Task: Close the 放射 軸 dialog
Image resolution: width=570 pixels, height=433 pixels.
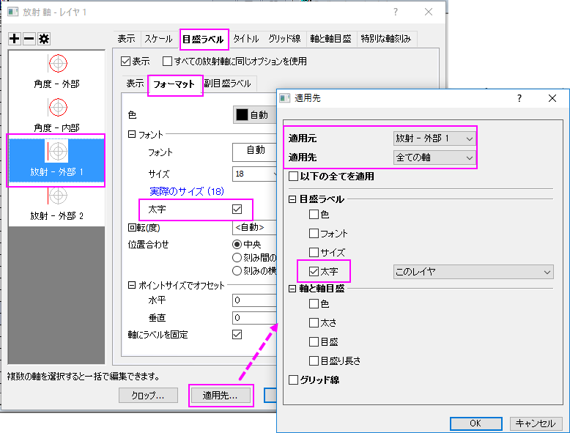Action: point(429,12)
